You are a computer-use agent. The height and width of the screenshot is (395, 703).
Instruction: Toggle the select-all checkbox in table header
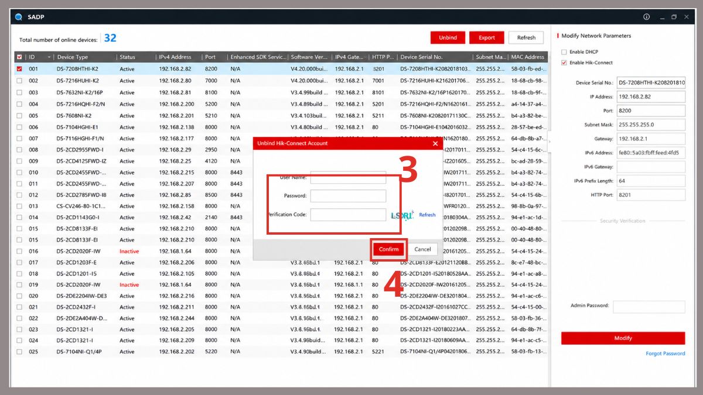tap(19, 57)
